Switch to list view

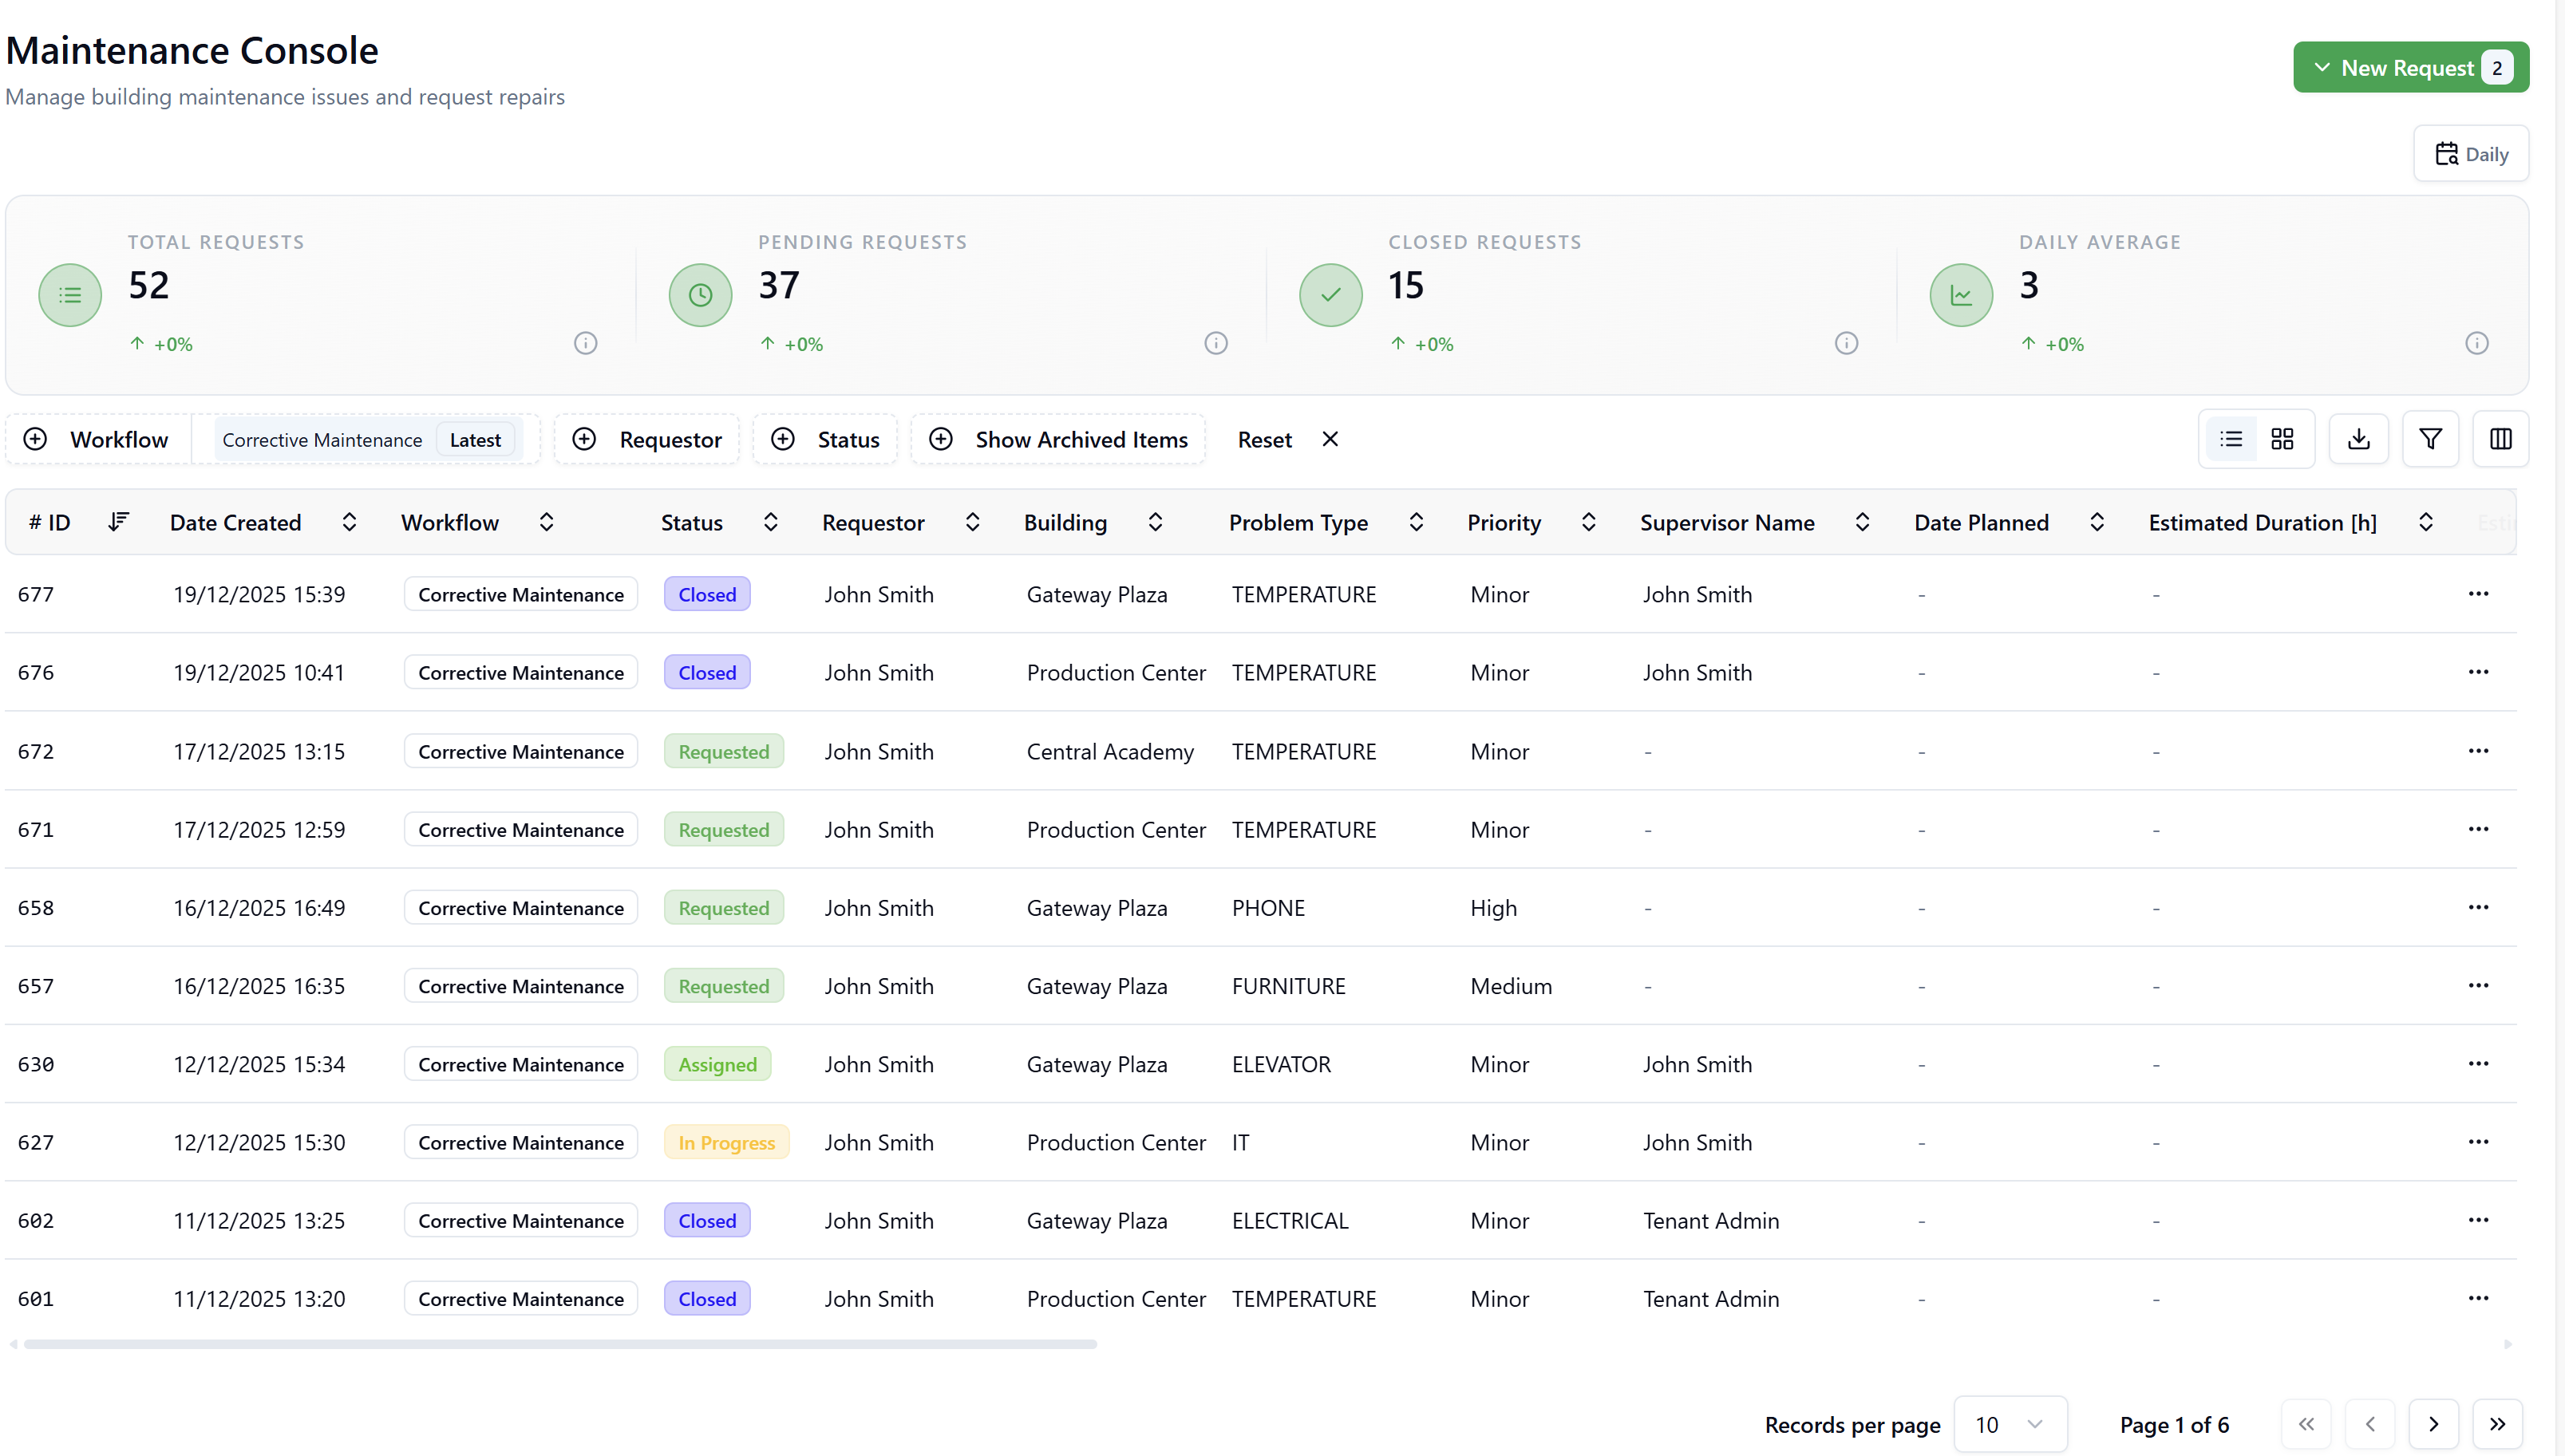(x=2230, y=439)
